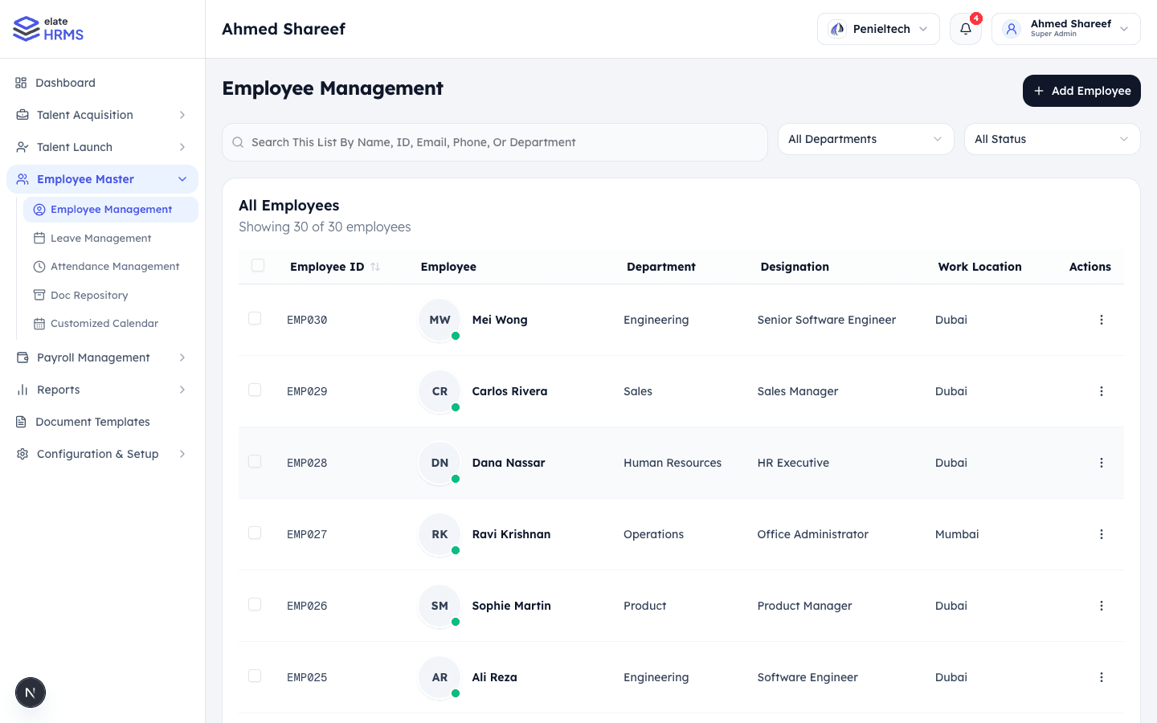Image resolution: width=1157 pixels, height=723 pixels.
Task: Select the checkbox on Dana Nassar's row
Action: (255, 461)
